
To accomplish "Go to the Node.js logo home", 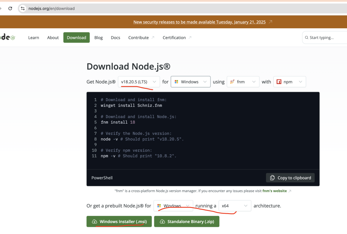I will [7, 37].
